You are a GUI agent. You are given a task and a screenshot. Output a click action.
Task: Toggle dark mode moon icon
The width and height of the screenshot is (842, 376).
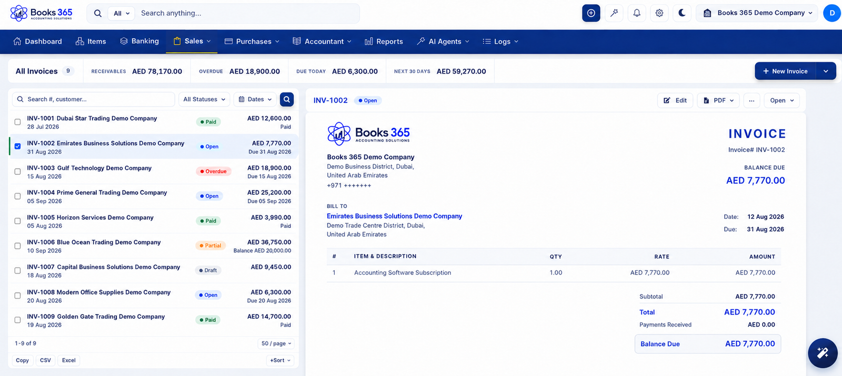coord(682,13)
